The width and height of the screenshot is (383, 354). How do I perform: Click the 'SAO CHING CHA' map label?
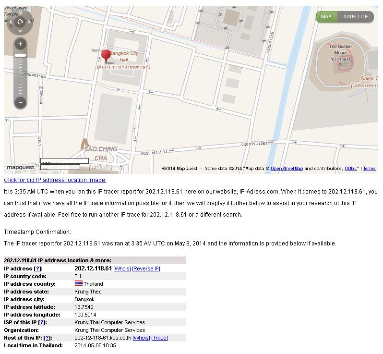[101, 154]
